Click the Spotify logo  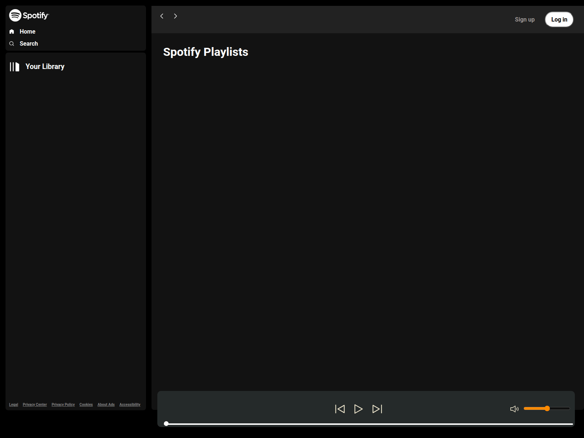[29, 15]
